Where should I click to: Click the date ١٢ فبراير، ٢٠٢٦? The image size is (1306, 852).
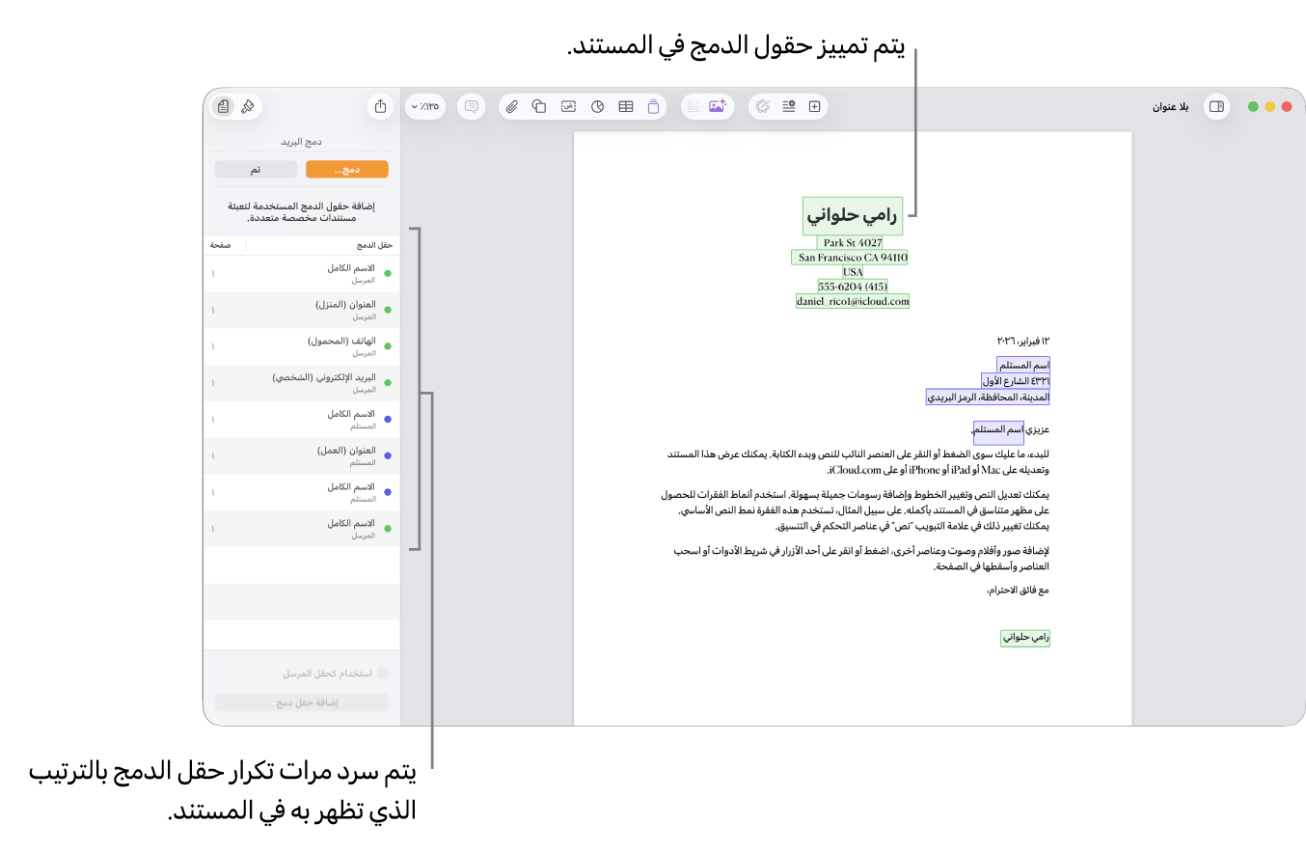[1022, 342]
